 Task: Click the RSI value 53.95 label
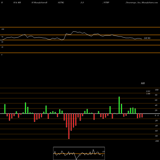(x=147, y=38)
